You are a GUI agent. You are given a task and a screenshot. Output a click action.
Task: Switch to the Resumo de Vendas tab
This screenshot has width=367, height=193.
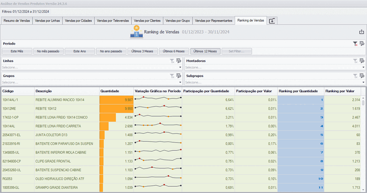click(17, 20)
